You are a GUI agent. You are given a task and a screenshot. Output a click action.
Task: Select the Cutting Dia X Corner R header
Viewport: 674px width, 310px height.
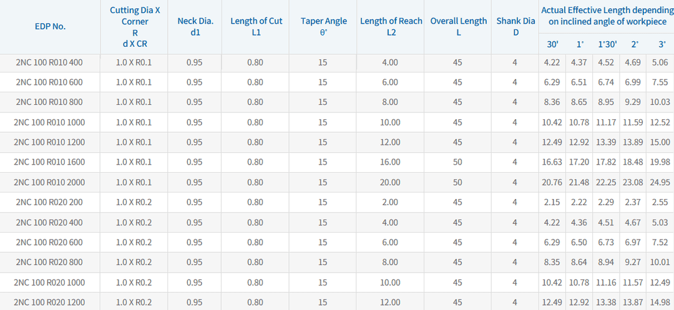(x=135, y=27)
